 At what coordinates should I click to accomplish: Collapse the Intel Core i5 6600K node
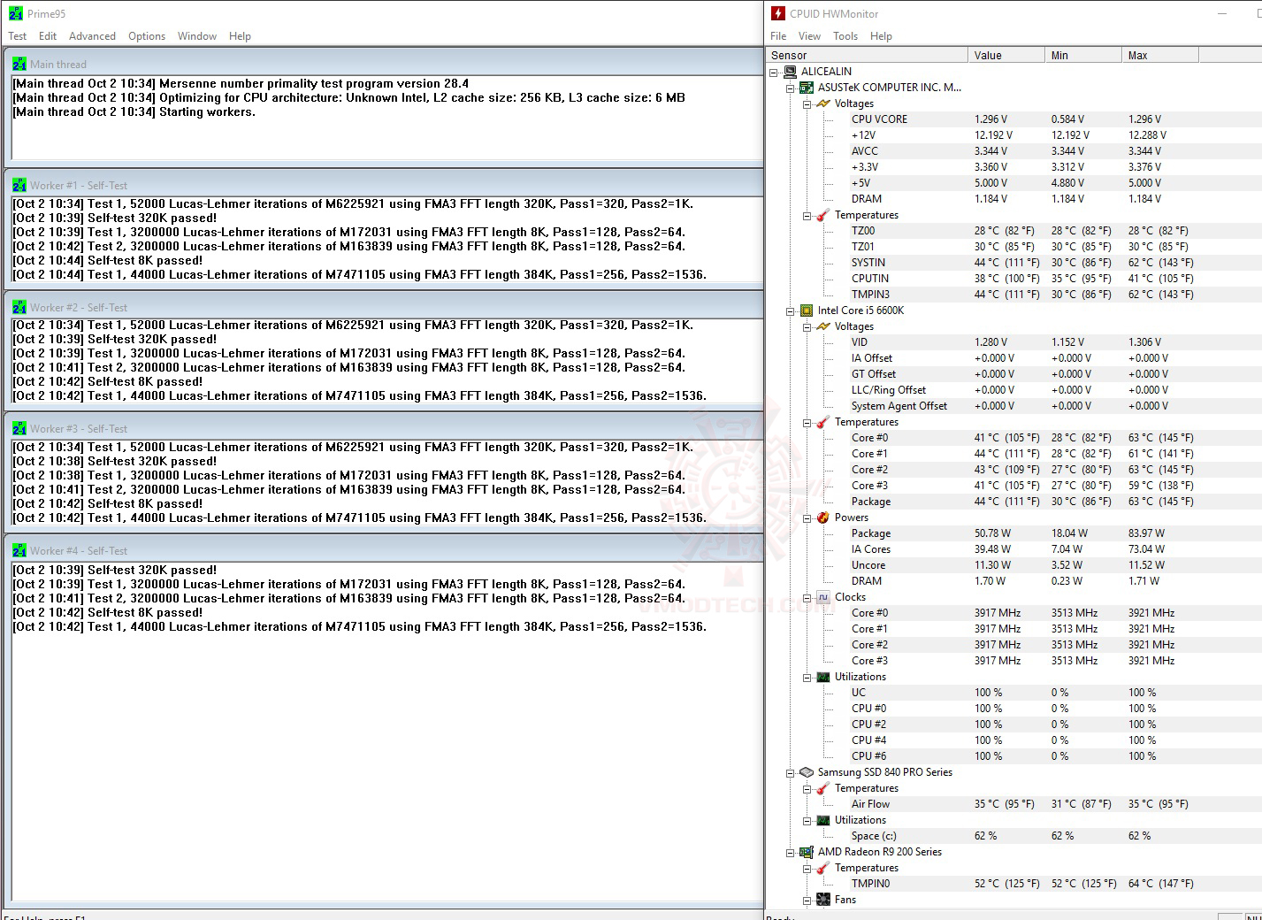(x=791, y=310)
